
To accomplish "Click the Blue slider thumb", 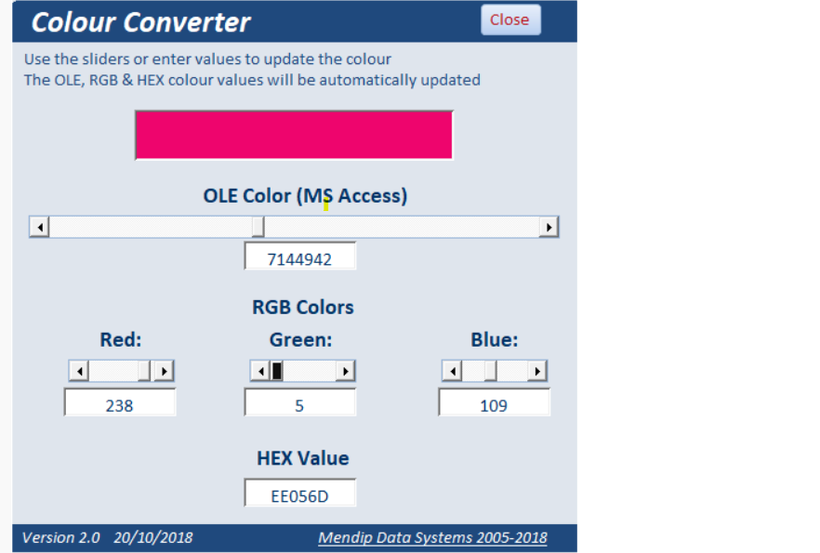I will point(490,371).
